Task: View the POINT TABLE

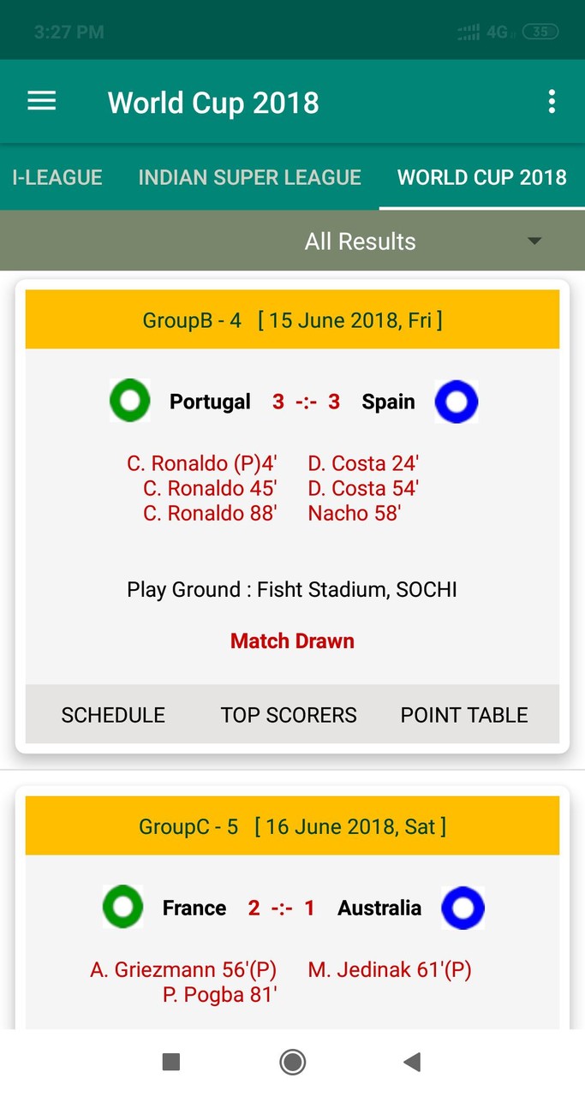Action: point(463,714)
